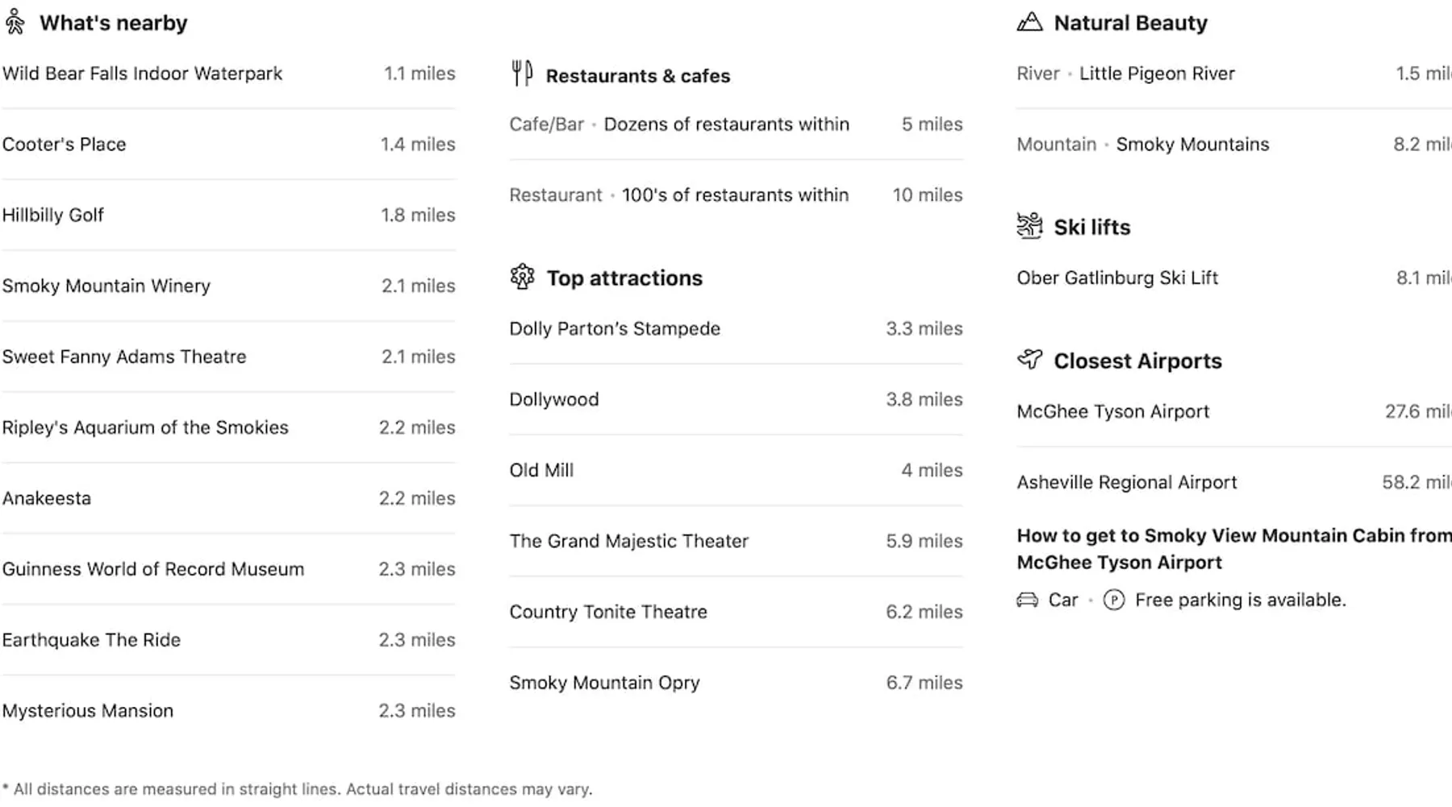Click the skier Ski lifts icon
This screenshot has width=1452, height=807.
pyautogui.click(x=1029, y=226)
